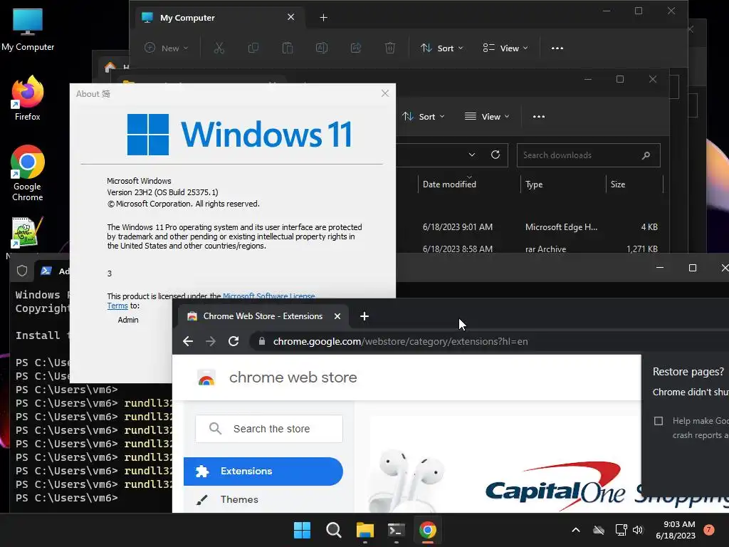Viewport: 729px width, 547px height.
Task: Open Microsoft Software License link
Action: [x=268, y=296]
